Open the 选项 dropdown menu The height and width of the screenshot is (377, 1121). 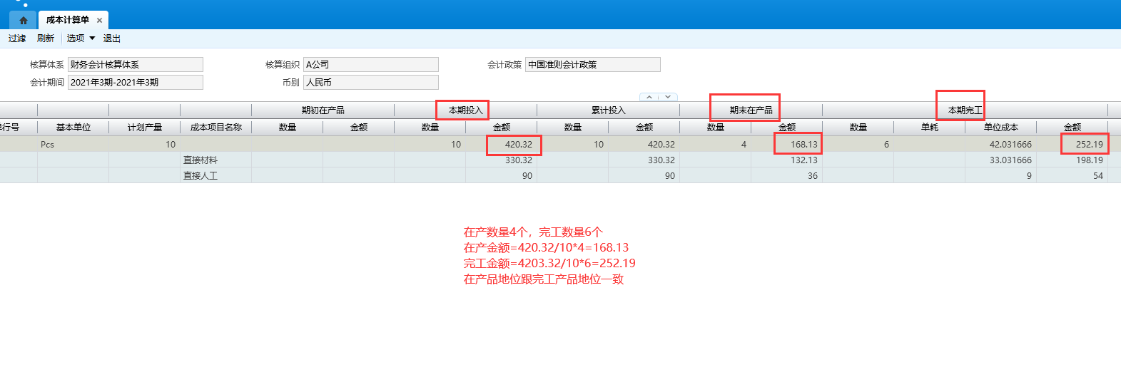click(81, 38)
